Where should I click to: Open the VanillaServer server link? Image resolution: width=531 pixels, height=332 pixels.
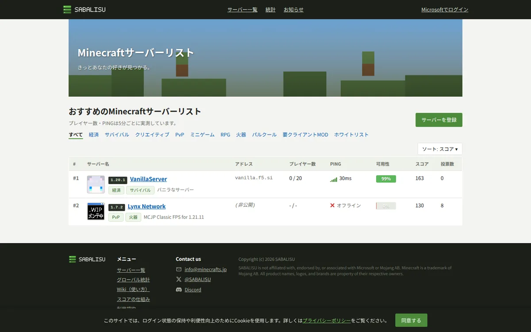(149, 179)
